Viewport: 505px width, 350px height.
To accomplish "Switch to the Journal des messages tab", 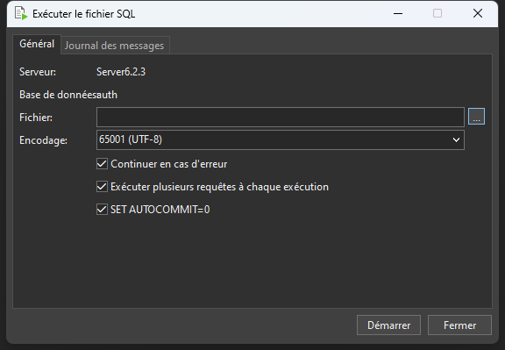I will click(x=114, y=46).
